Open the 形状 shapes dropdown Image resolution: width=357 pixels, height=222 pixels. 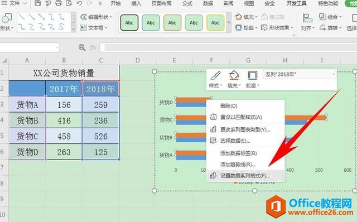click(6, 22)
